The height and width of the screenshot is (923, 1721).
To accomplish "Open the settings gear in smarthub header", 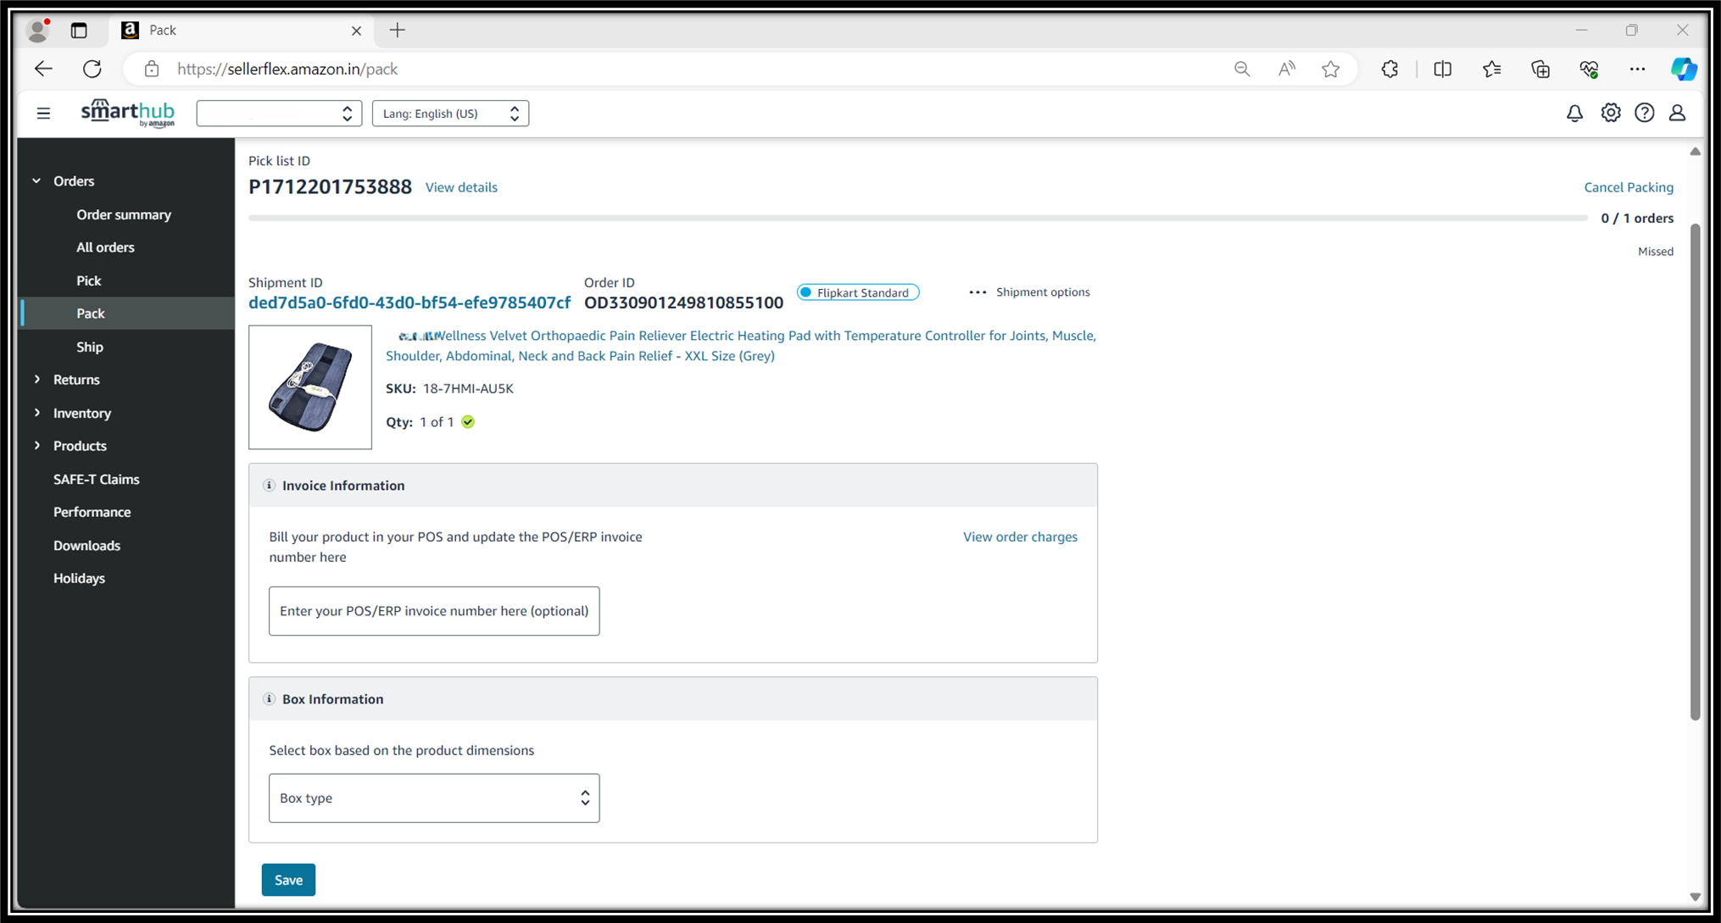I will 1610,113.
